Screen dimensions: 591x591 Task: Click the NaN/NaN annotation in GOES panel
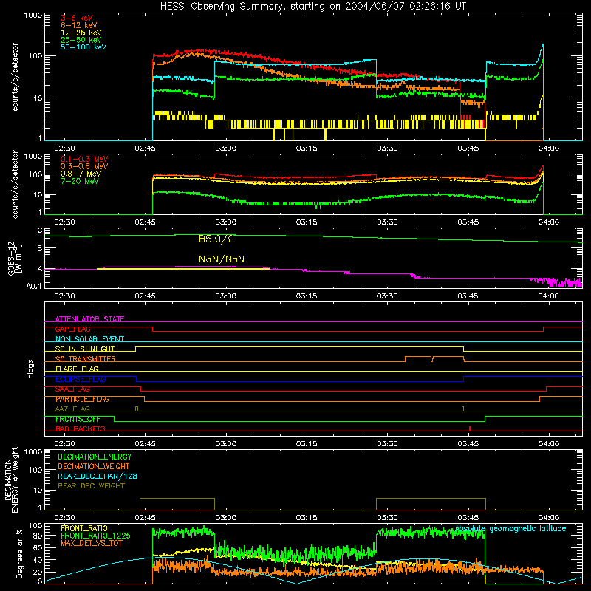click(222, 259)
